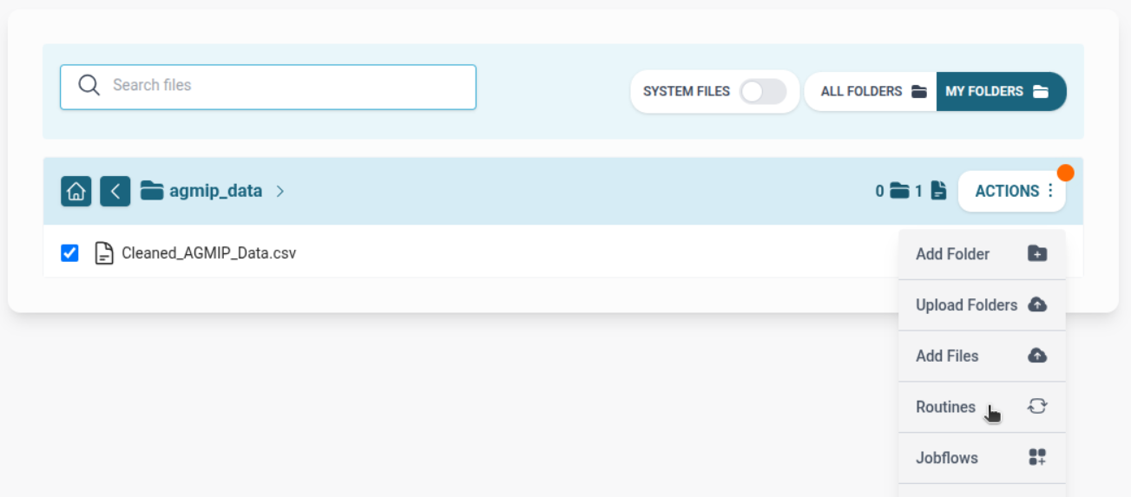The image size is (1131, 497).
Task: Click the Jobflows grid-plus icon
Action: click(1037, 457)
